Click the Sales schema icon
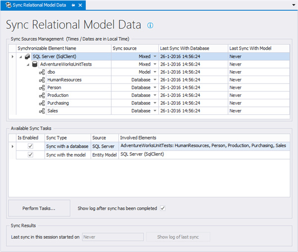The width and height of the screenshot is (298, 252). (42, 111)
